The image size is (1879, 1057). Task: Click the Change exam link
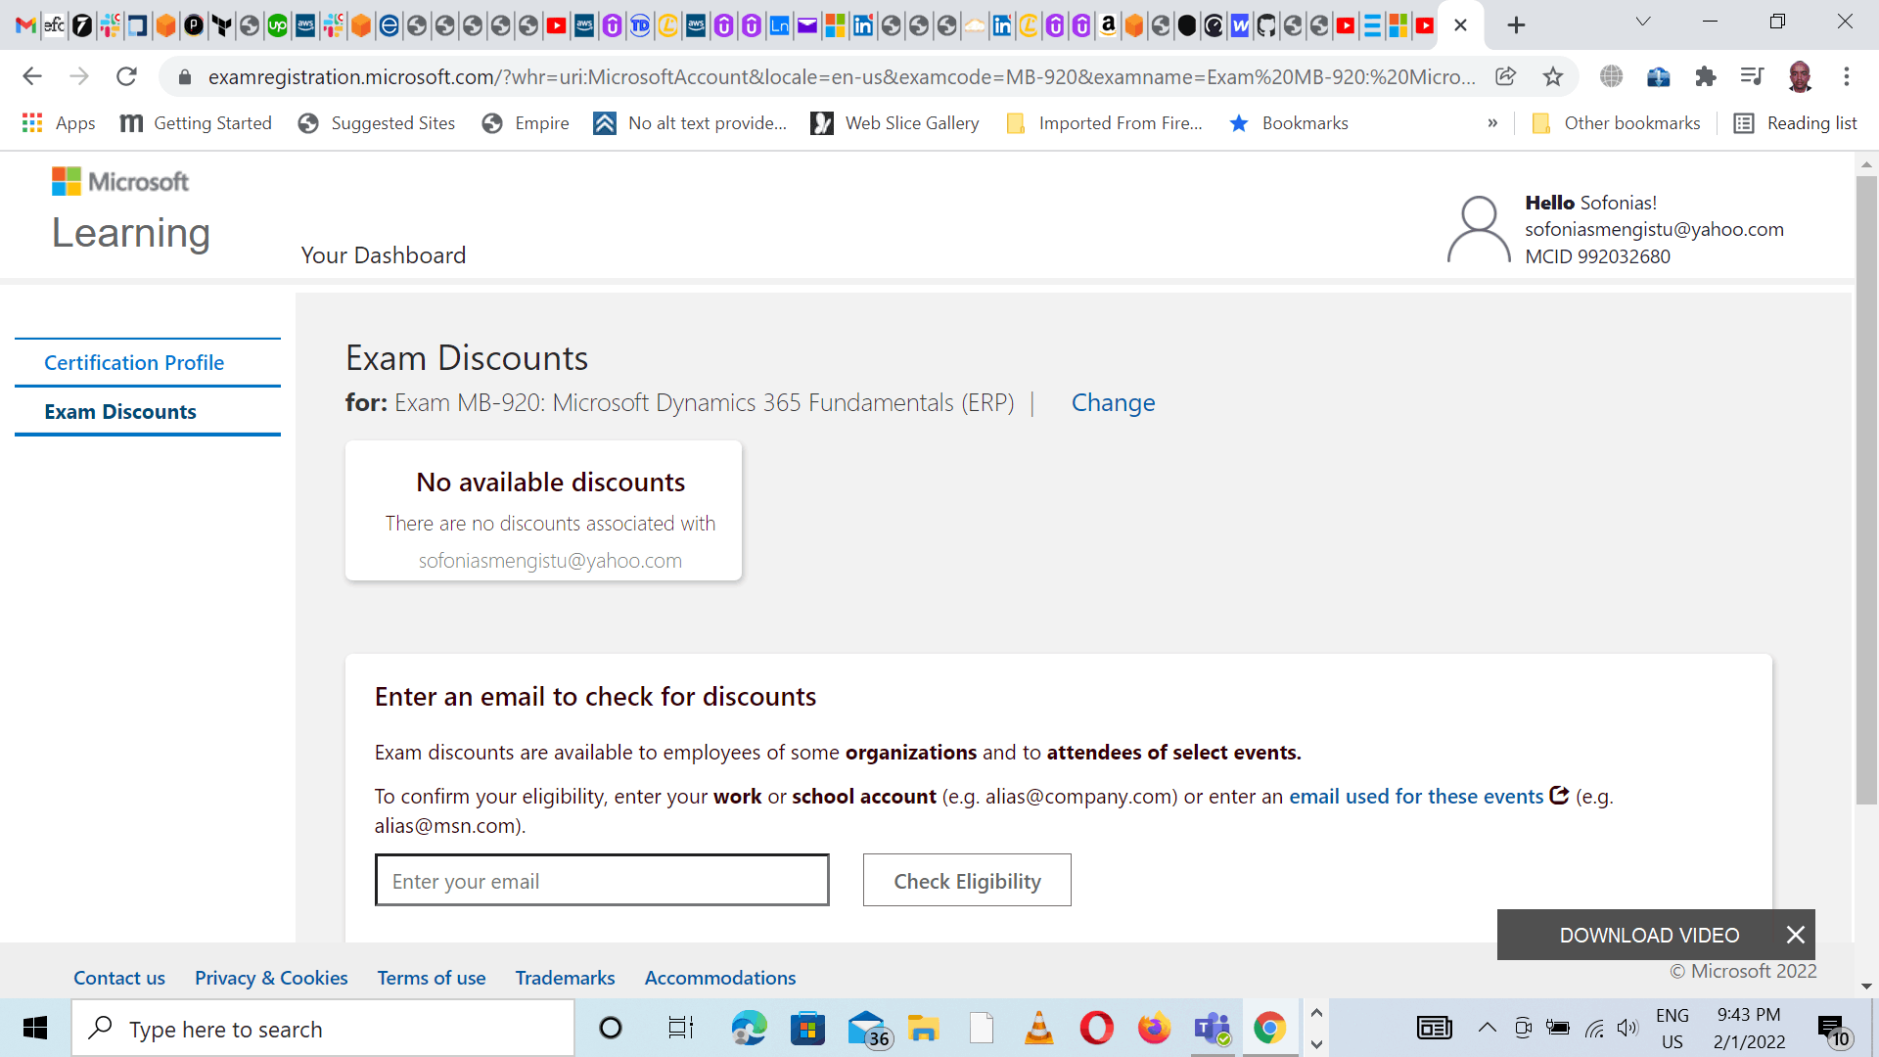click(x=1113, y=401)
